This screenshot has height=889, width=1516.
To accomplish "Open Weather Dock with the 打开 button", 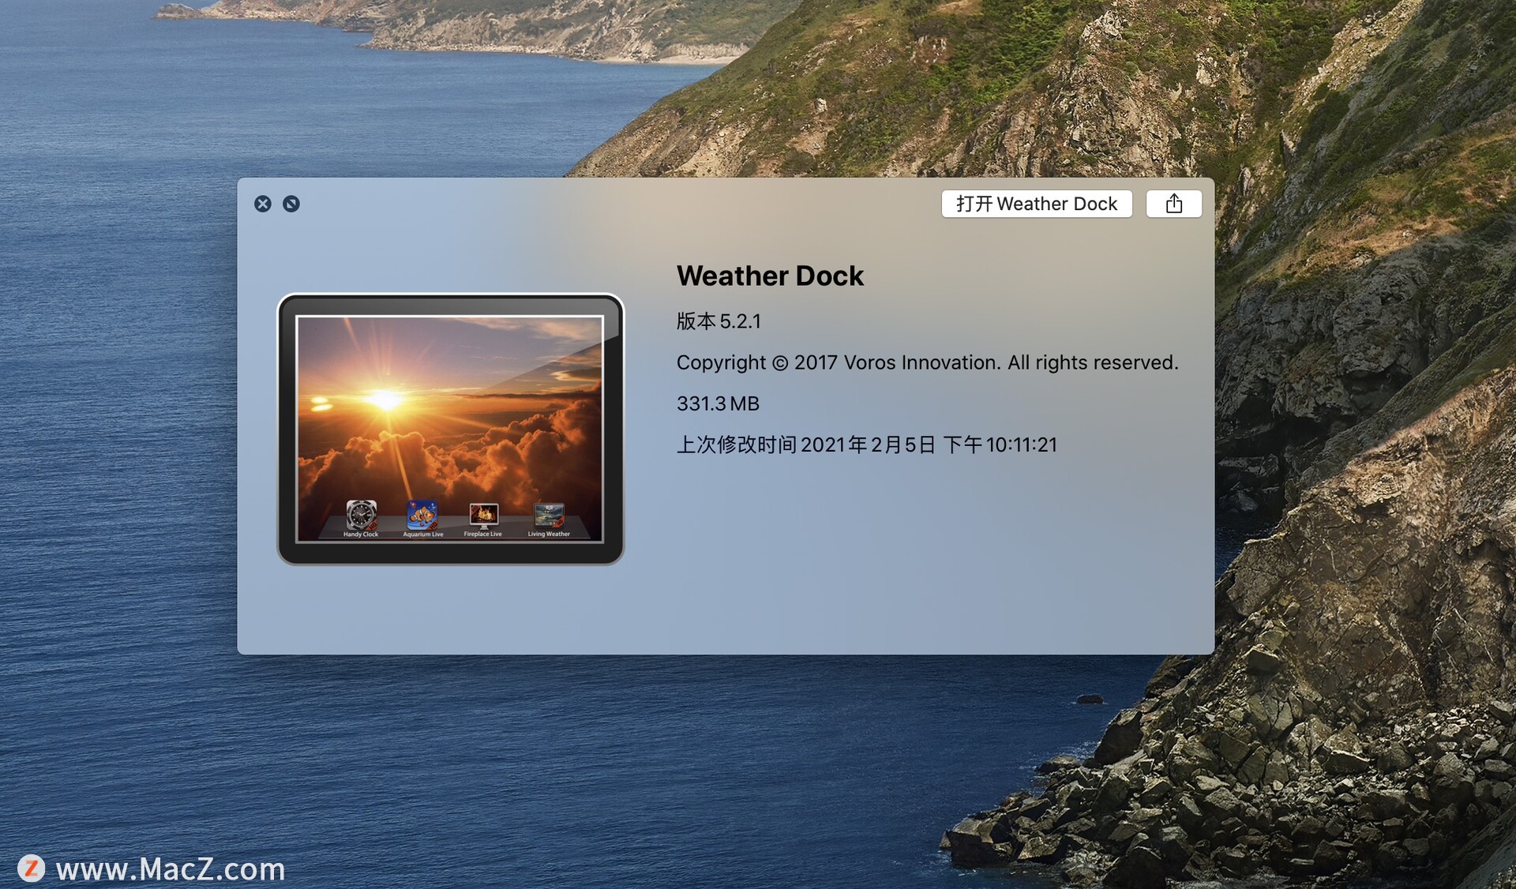I will [x=1037, y=204].
